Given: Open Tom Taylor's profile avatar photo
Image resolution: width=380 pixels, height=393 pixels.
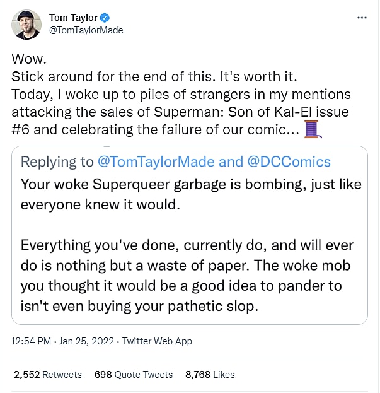Looking at the screenshot, I should point(27,25).
